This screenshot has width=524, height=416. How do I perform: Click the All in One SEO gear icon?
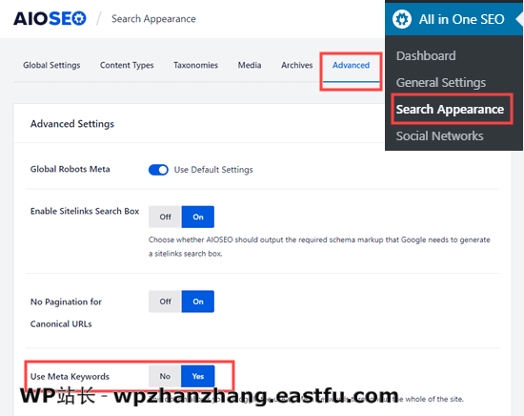pyautogui.click(x=402, y=19)
